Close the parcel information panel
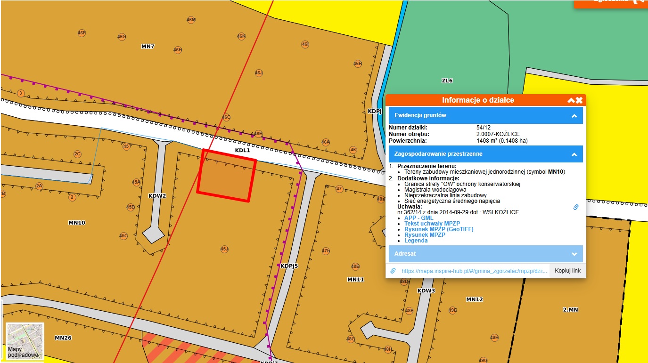 (x=579, y=100)
